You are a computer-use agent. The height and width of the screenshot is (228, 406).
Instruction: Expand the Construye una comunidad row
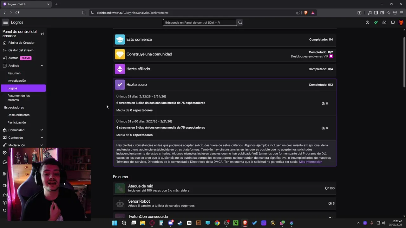pyautogui.click(x=225, y=54)
